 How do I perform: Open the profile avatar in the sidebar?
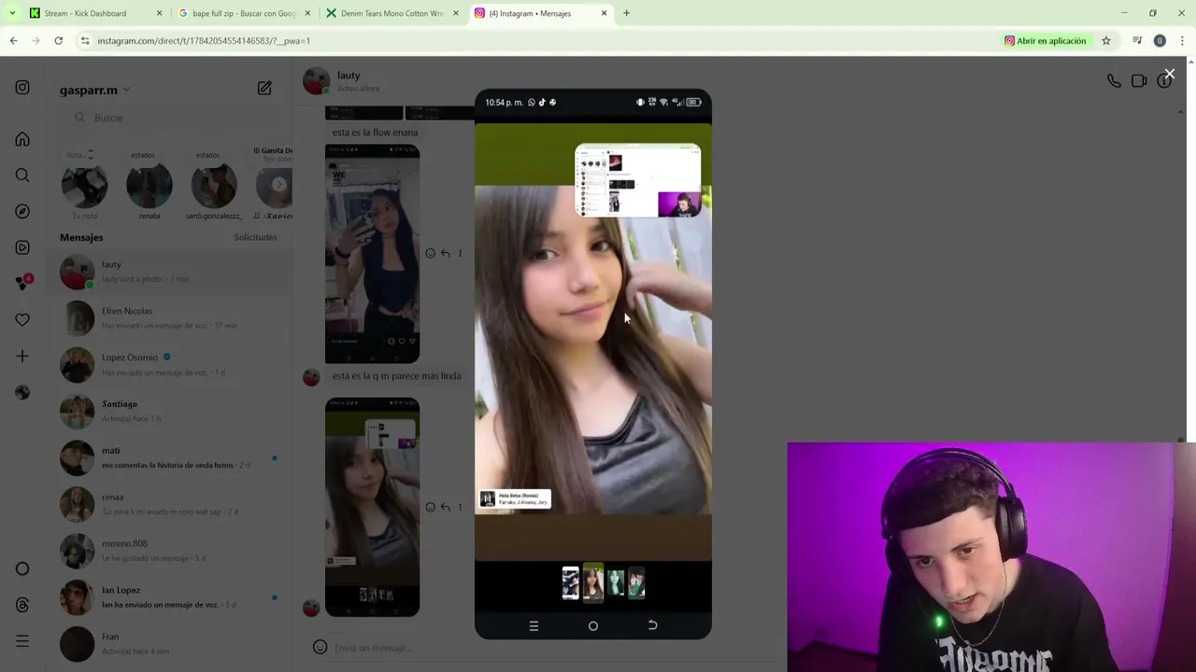pyautogui.click(x=22, y=392)
